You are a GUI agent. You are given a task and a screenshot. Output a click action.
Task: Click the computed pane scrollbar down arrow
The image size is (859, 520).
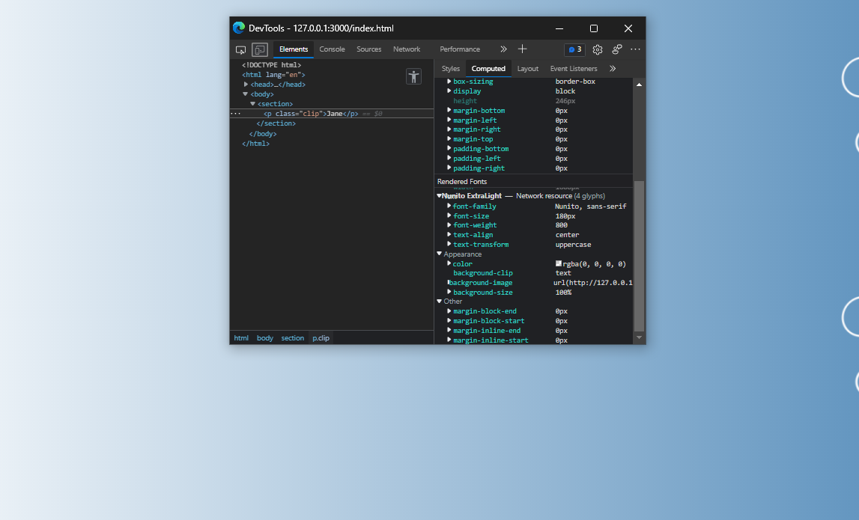coord(639,336)
